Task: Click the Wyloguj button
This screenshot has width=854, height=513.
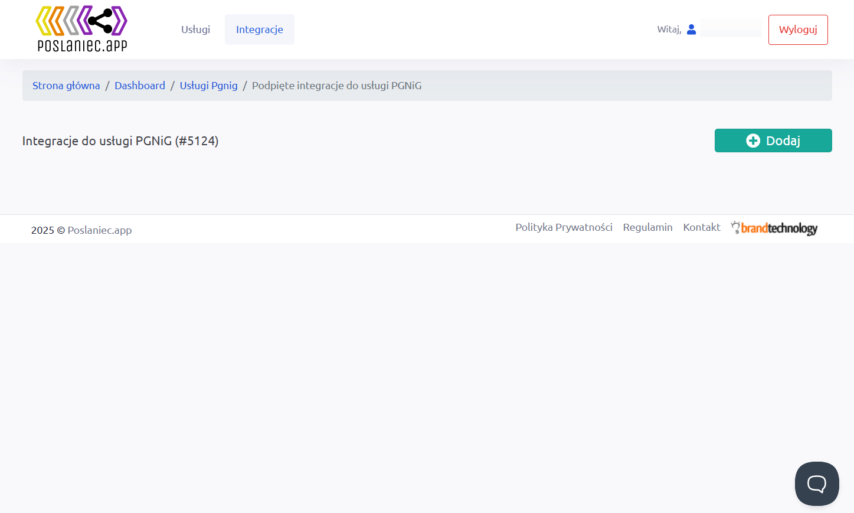Action: [798, 30]
